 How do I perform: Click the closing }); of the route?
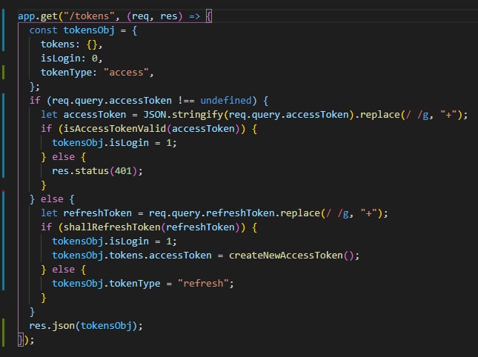[x=26, y=340]
